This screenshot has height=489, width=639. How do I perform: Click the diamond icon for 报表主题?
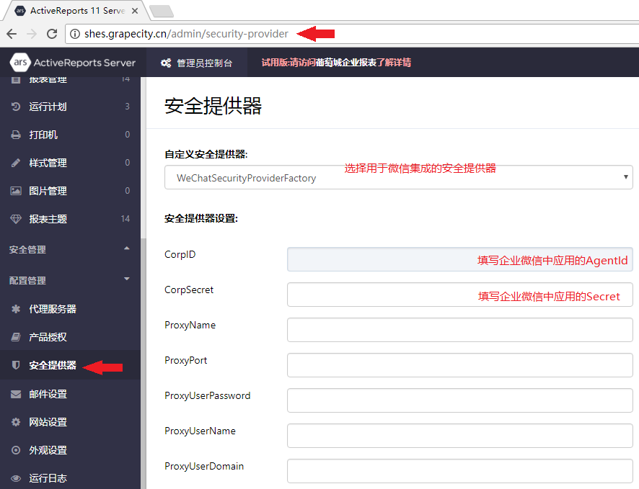click(16, 219)
